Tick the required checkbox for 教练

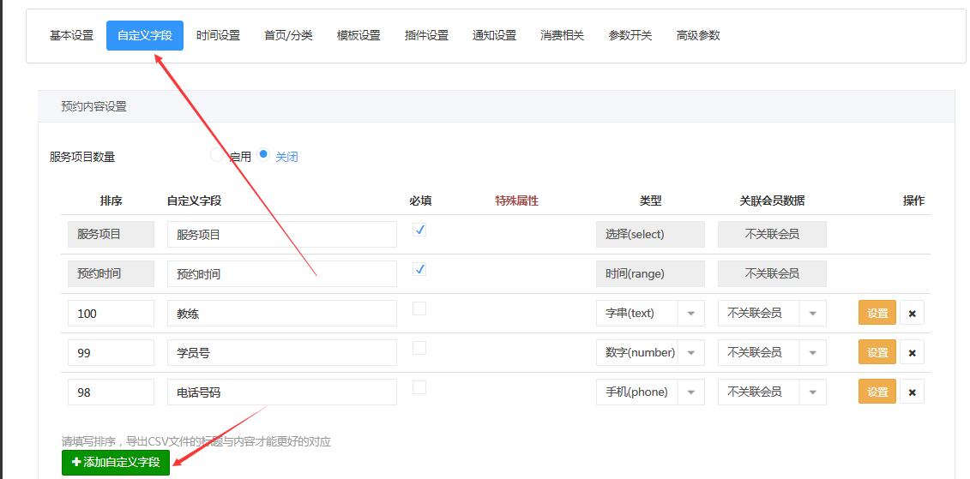pyautogui.click(x=419, y=308)
